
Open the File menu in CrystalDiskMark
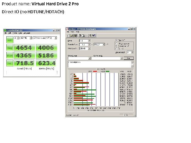[6, 33]
